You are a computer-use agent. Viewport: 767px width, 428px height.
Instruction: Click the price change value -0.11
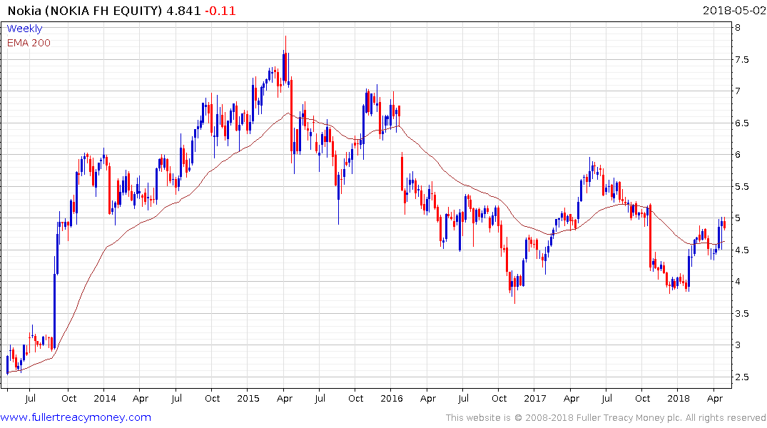[x=220, y=11]
